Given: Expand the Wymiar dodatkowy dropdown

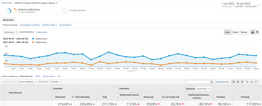Looking at the screenshot, I should pyautogui.click(x=28, y=82).
